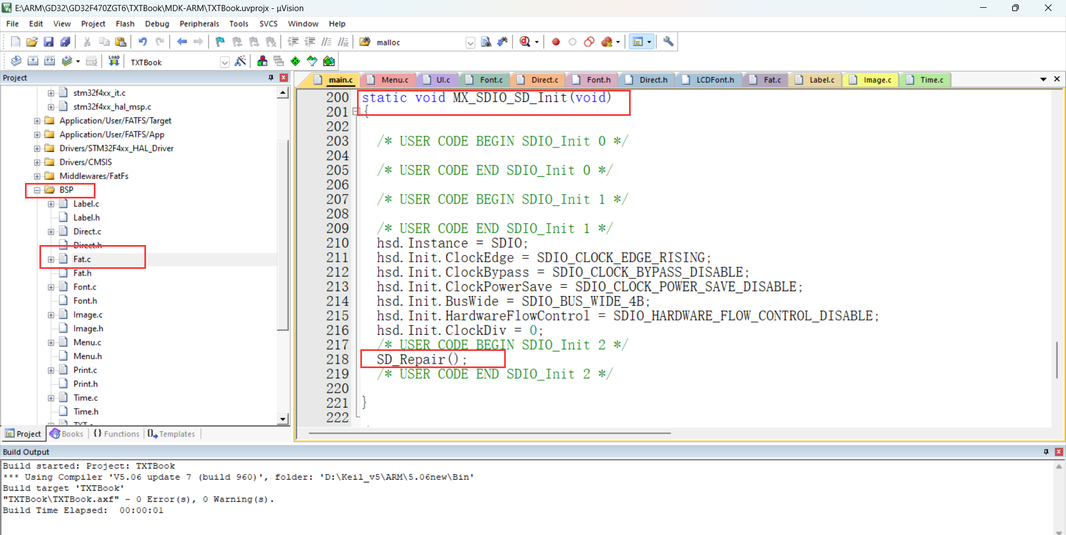
Task: Click the Start/Stop Debug Session icon
Action: pyautogui.click(x=525, y=42)
